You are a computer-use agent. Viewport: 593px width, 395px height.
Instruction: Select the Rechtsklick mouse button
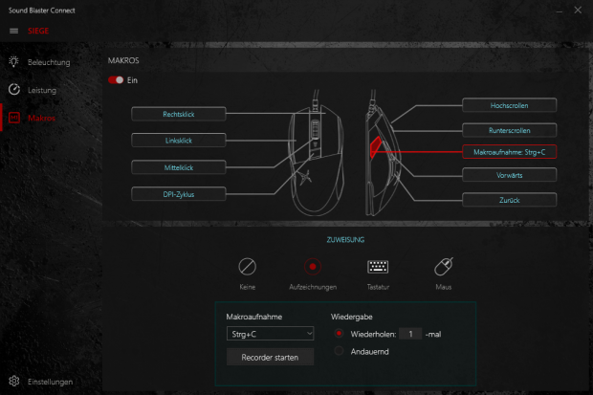point(179,114)
